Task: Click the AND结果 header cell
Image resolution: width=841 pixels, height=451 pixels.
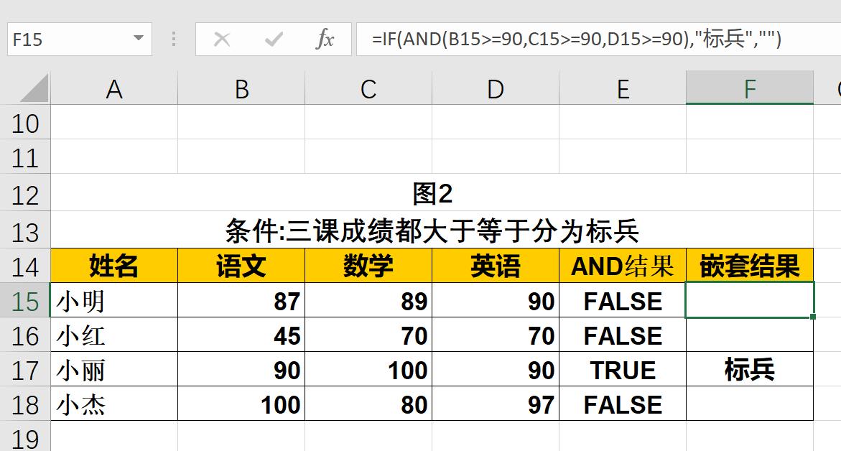Action: (623, 266)
